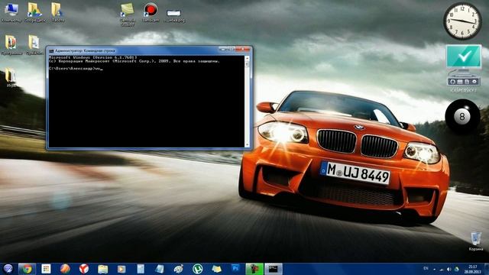Open the Command Prompt window system menu icon
489x275 pixels.
coord(51,50)
